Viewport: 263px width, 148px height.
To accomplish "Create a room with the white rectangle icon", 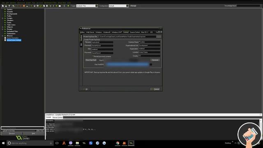I will 60,6.
